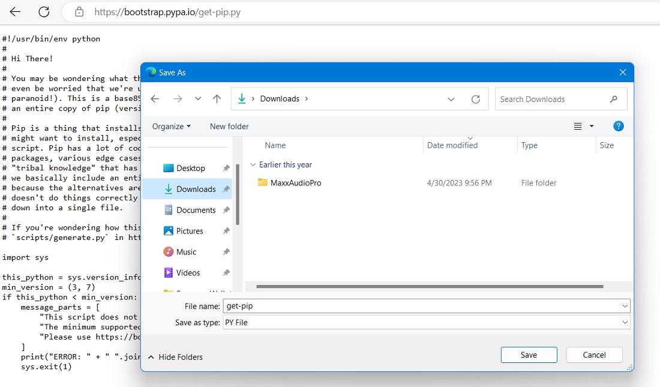This screenshot has width=660, height=387.
Task: Hide Folders in the dialog
Action: (x=175, y=356)
